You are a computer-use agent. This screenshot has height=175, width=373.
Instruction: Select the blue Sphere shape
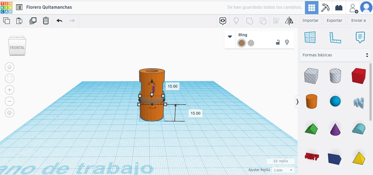[335, 101]
